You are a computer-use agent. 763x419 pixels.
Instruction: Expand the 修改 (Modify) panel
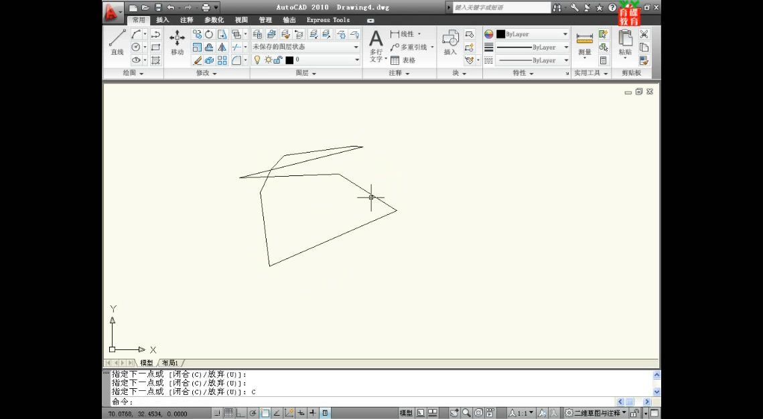pyautogui.click(x=206, y=73)
